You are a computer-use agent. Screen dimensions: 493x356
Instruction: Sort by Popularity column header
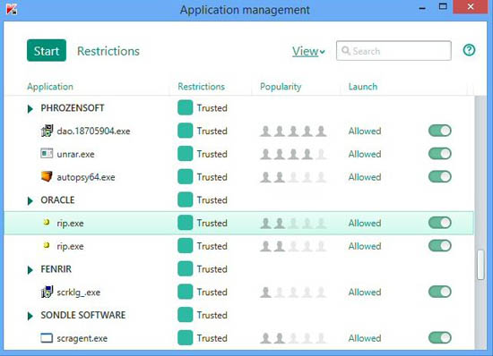point(281,87)
